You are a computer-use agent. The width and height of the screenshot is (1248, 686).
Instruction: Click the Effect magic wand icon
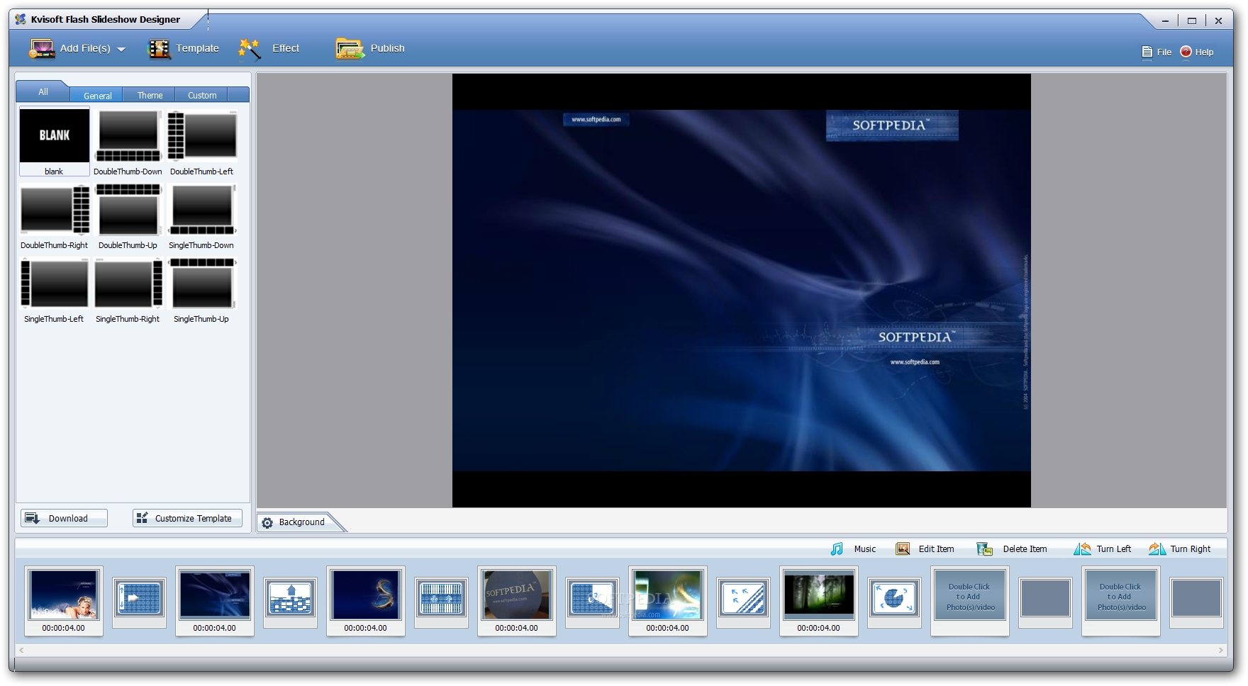point(250,48)
